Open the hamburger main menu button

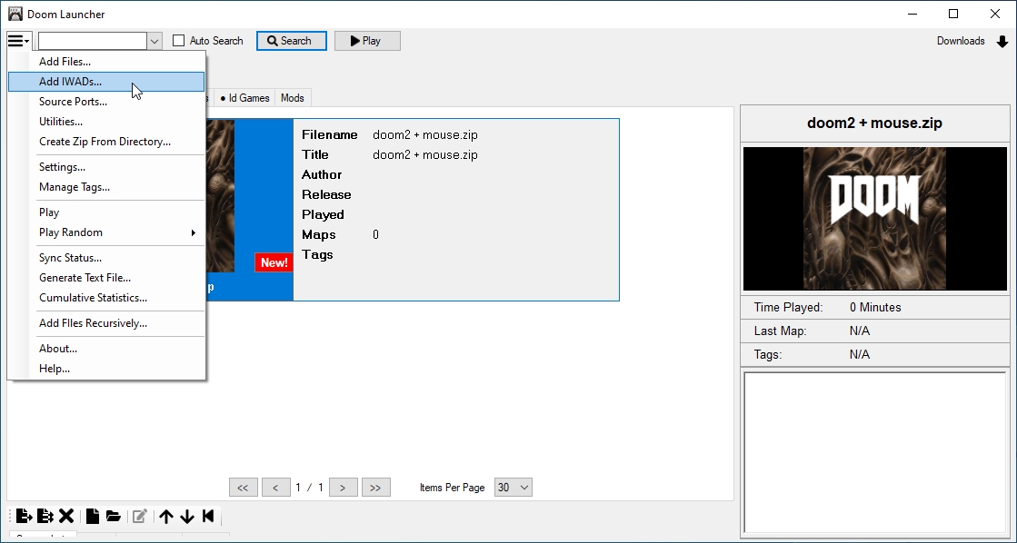point(18,41)
